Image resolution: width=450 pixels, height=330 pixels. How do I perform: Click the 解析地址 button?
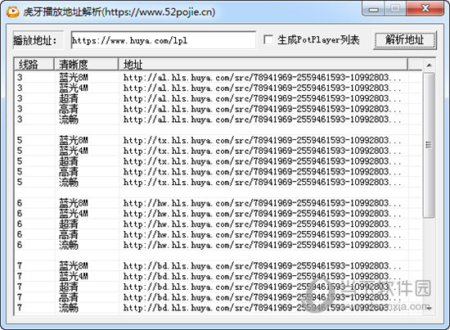click(x=405, y=40)
